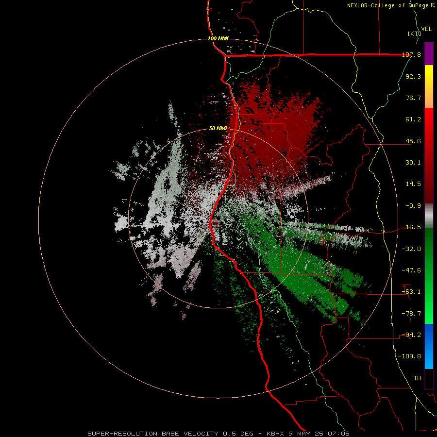Click the -16.5 scale value
Viewport: 437px width, 437px height.
pos(411,227)
